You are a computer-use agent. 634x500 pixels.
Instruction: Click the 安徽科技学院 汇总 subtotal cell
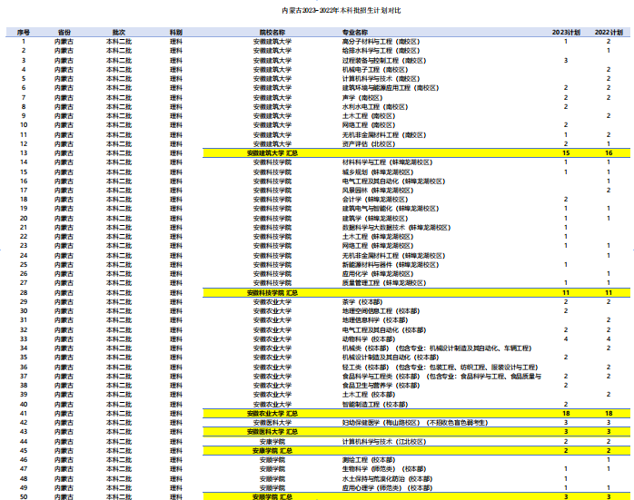tap(272, 293)
